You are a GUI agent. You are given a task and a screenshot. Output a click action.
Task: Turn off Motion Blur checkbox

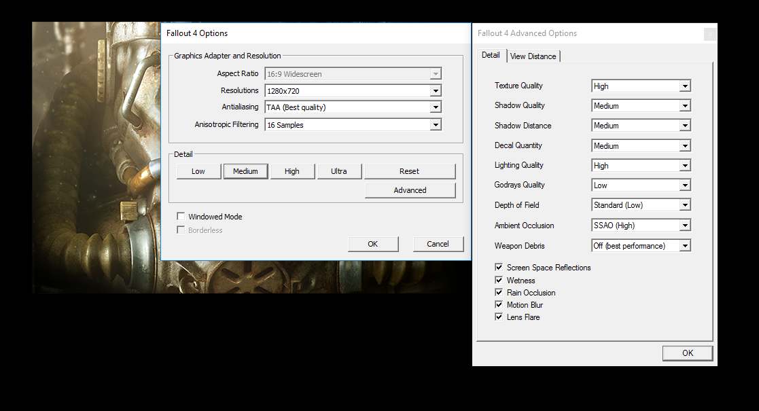pos(499,304)
